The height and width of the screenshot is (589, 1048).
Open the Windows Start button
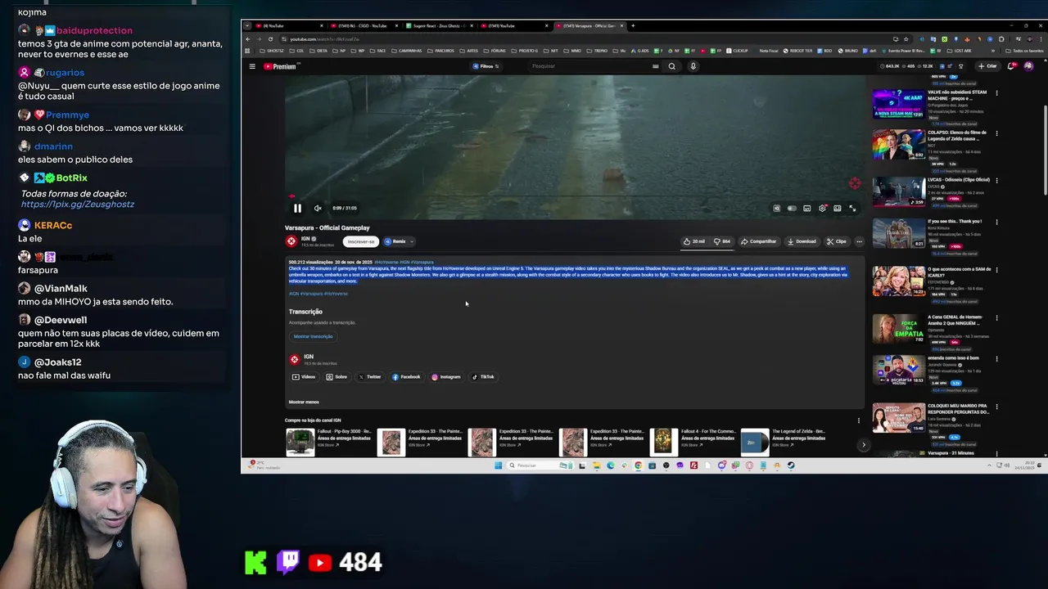(x=498, y=465)
